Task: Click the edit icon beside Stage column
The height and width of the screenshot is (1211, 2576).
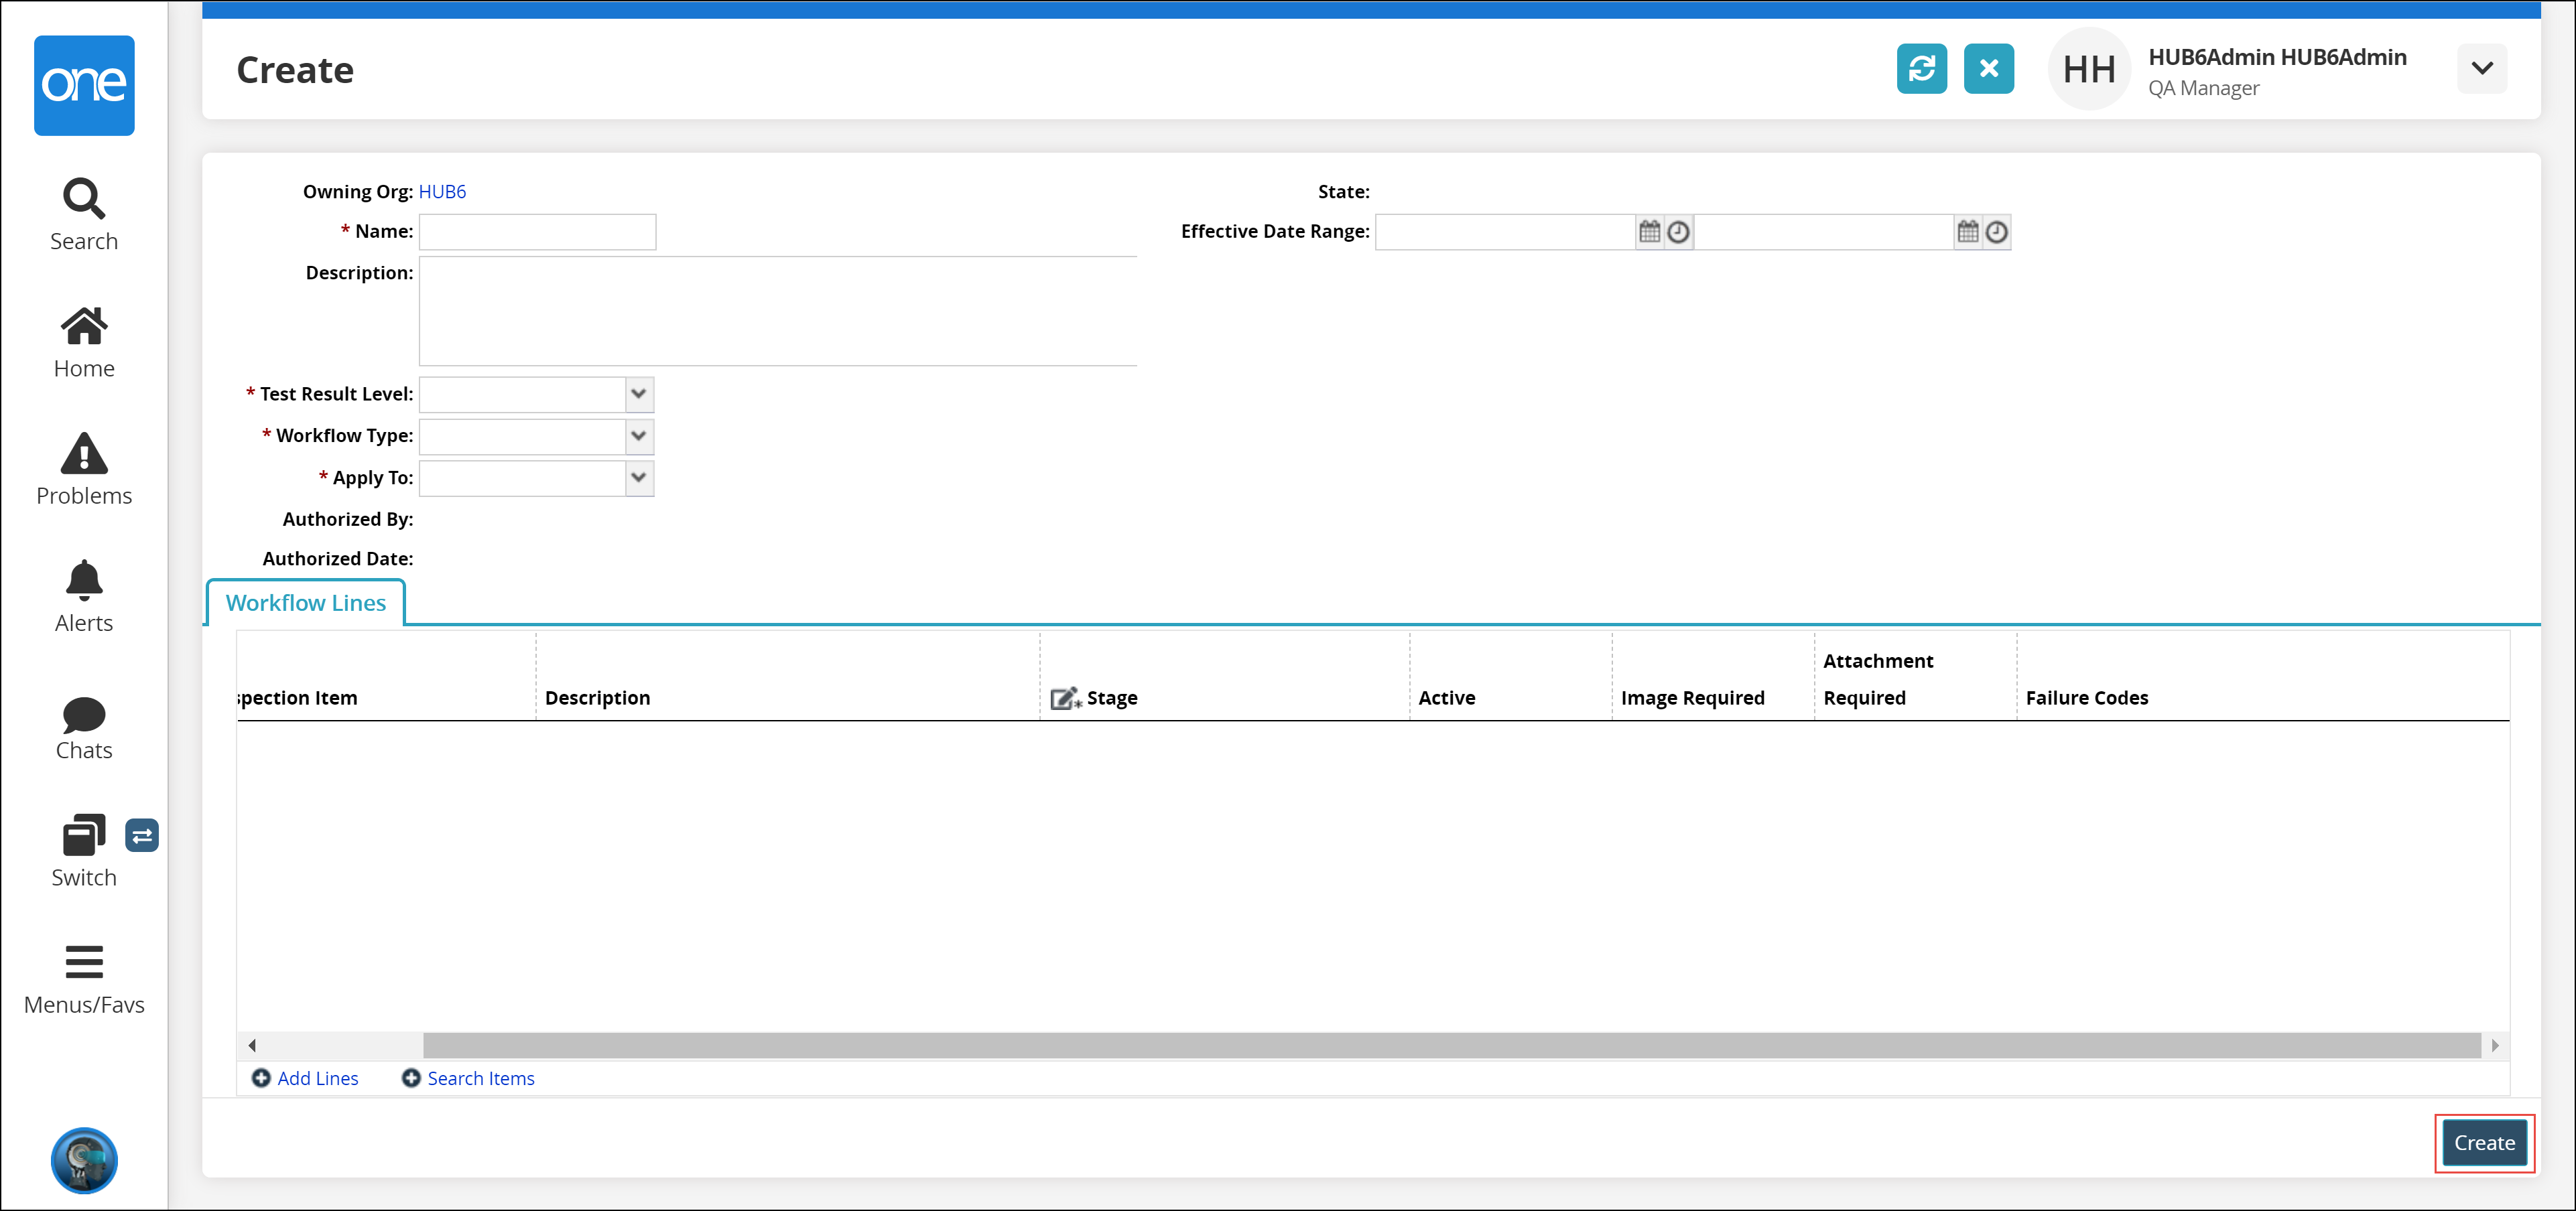Action: (1064, 699)
